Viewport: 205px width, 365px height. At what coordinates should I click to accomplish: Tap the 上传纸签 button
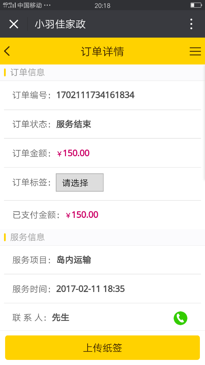coord(102,347)
